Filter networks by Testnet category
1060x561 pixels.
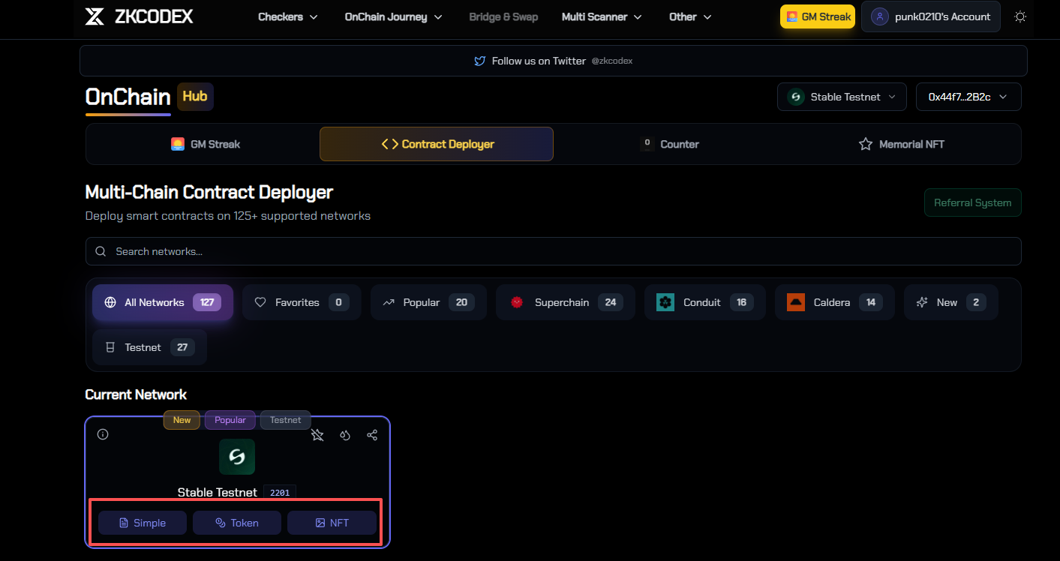[x=149, y=347]
